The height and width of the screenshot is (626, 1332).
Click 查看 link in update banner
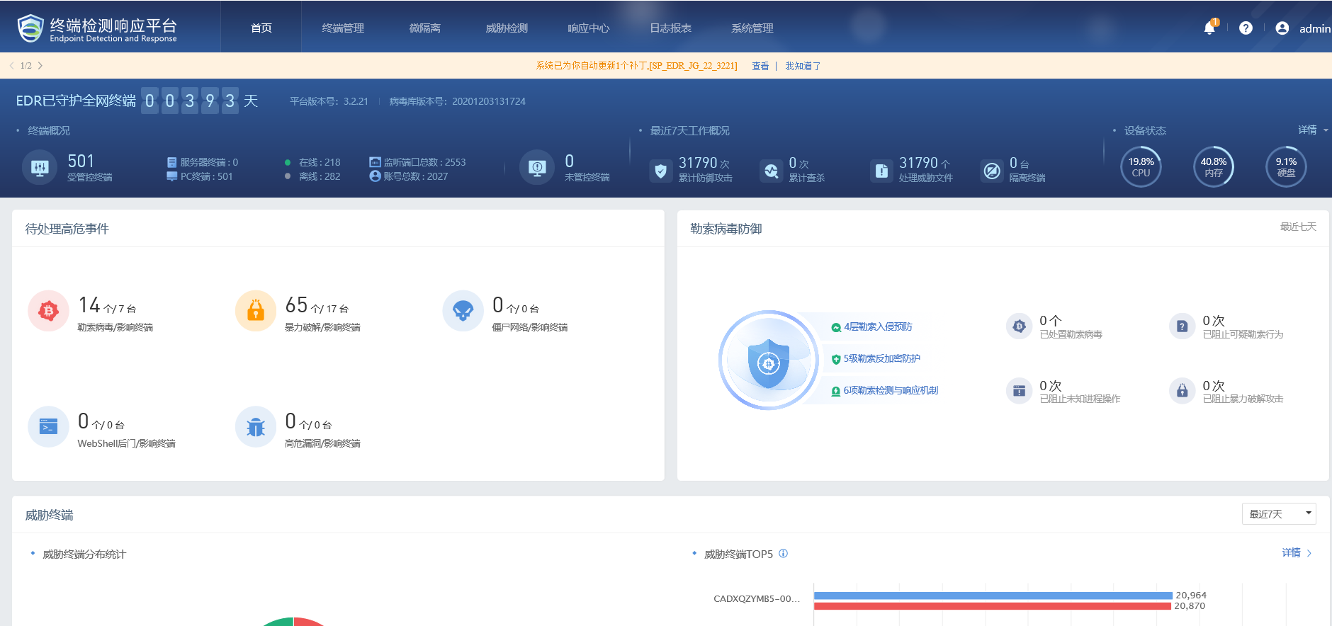(x=760, y=66)
